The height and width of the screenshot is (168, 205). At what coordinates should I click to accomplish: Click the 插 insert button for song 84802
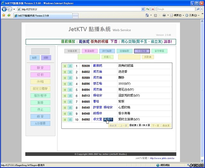(x=70, y=72)
